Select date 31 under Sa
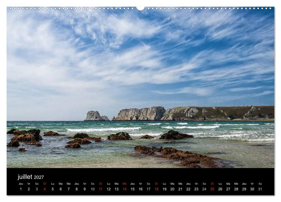 (260, 189)
